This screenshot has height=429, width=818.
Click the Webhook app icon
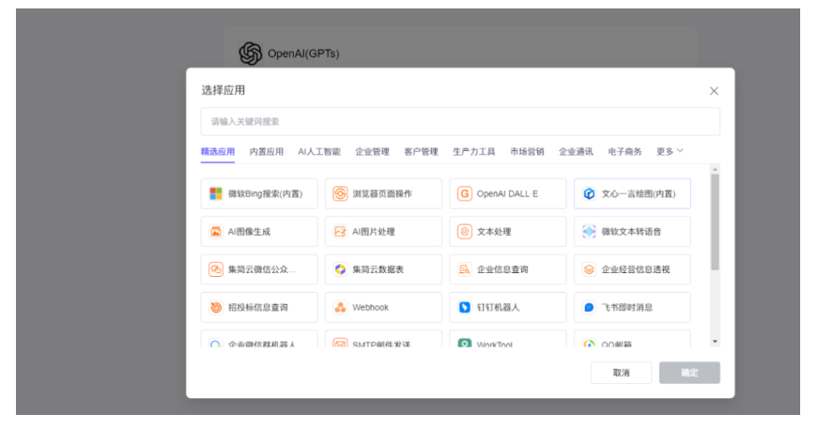[x=340, y=307]
